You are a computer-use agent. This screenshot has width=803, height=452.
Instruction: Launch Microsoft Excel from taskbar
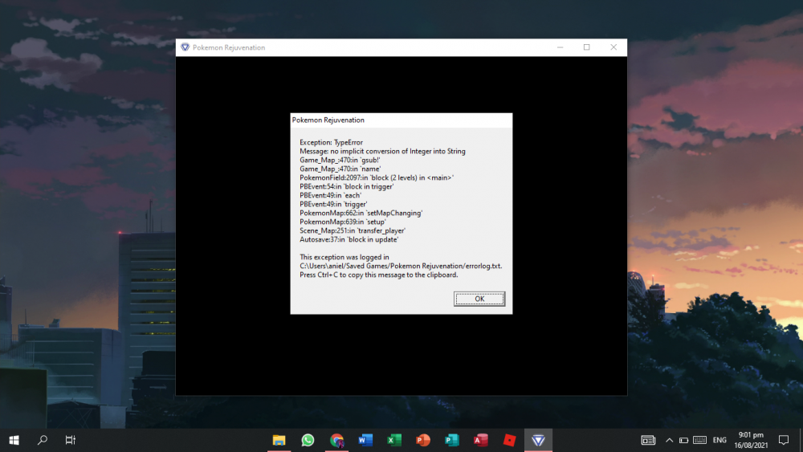394,440
